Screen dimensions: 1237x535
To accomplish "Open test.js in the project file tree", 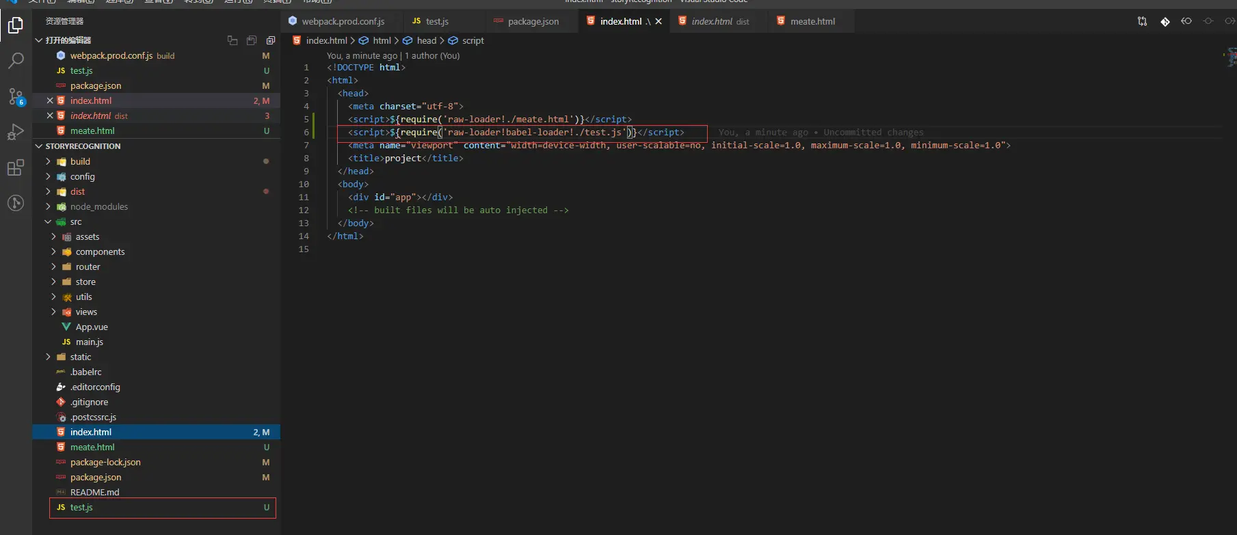I will click(156, 507).
